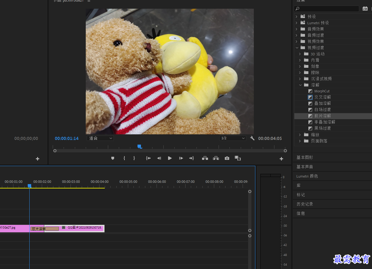372x269 pixels.
Task: Click the accelerated effects filter icon
Action: (x=365, y=9)
